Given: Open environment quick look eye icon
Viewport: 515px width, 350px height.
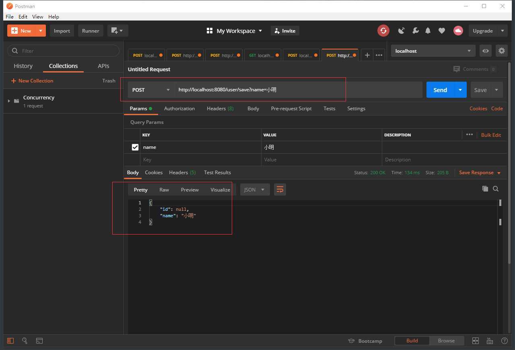Looking at the screenshot, I should point(486,51).
